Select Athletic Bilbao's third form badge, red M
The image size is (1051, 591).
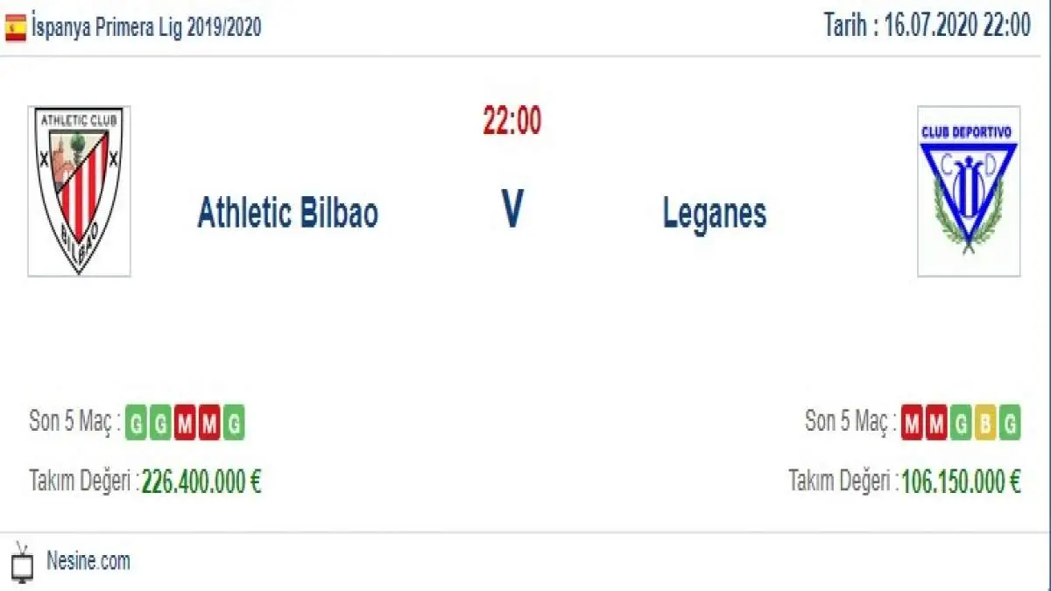(185, 424)
